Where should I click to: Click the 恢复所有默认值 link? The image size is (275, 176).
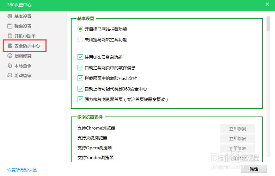tap(22, 170)
